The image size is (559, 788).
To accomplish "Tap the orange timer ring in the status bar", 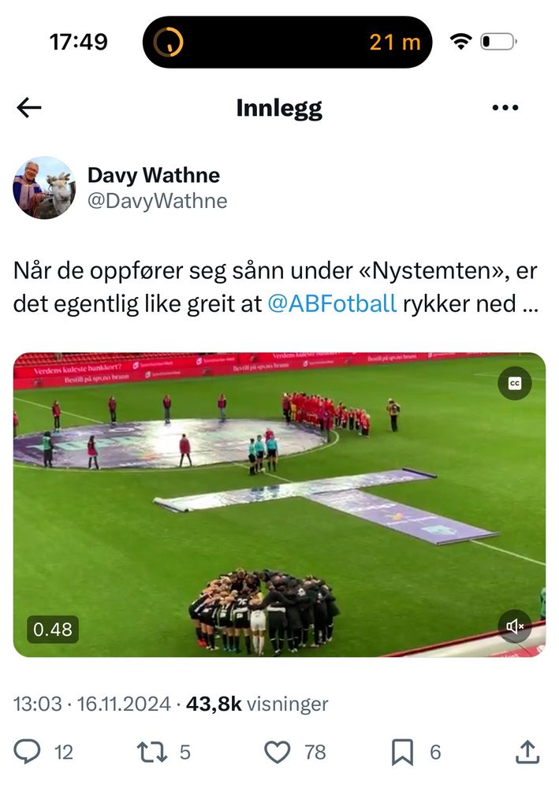I will click(x=168, y=43).
